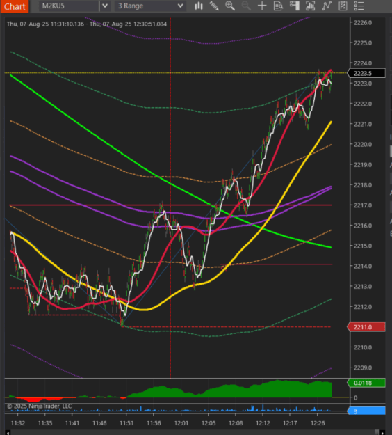Click the horizontal scrollbar left arrow
The image size is (392, 435).
pos(8,432)
